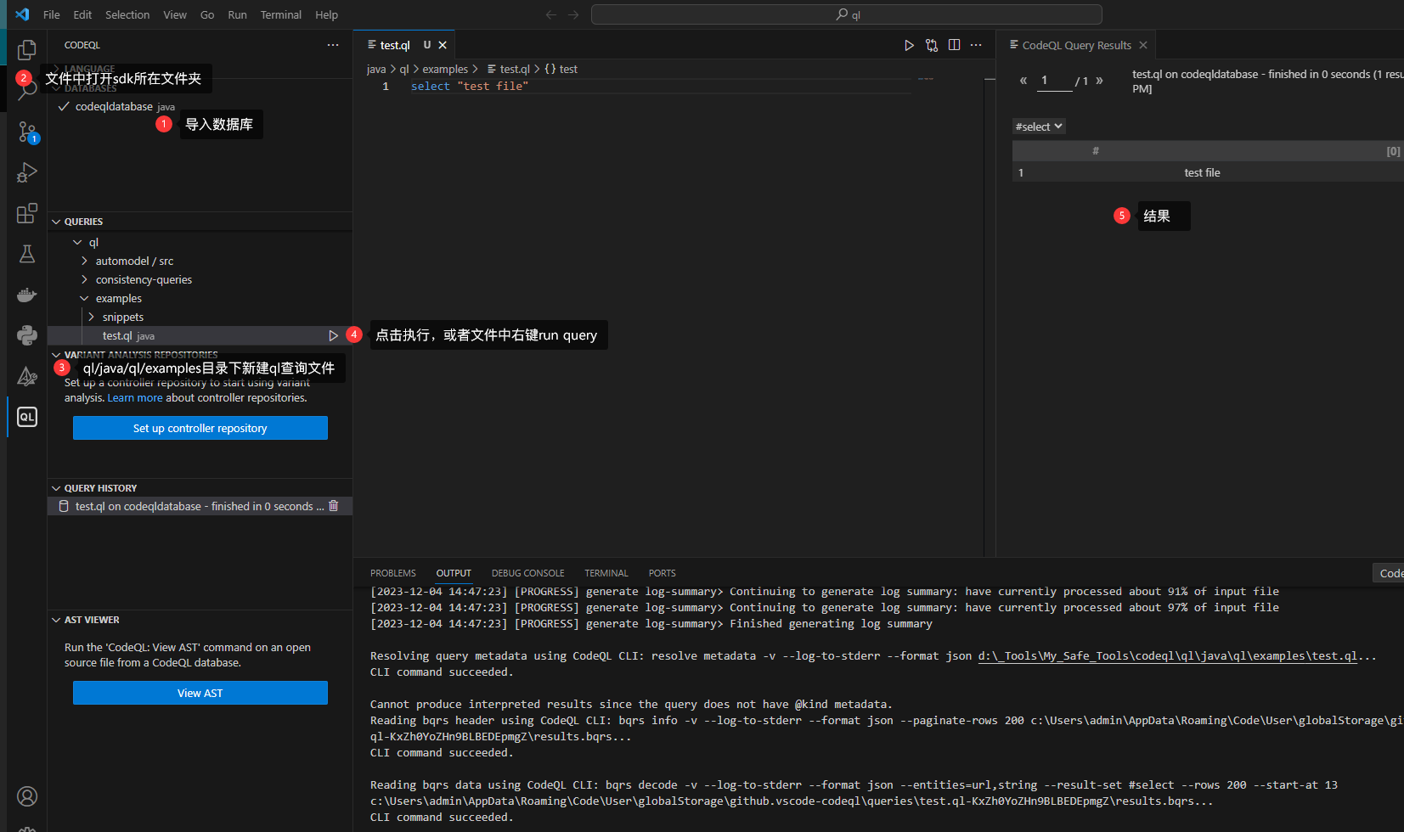The width and height of the screenshot is (1404, 832).
Task: Focus the ql search box in title bar
Action: click(x=847, y=14)
